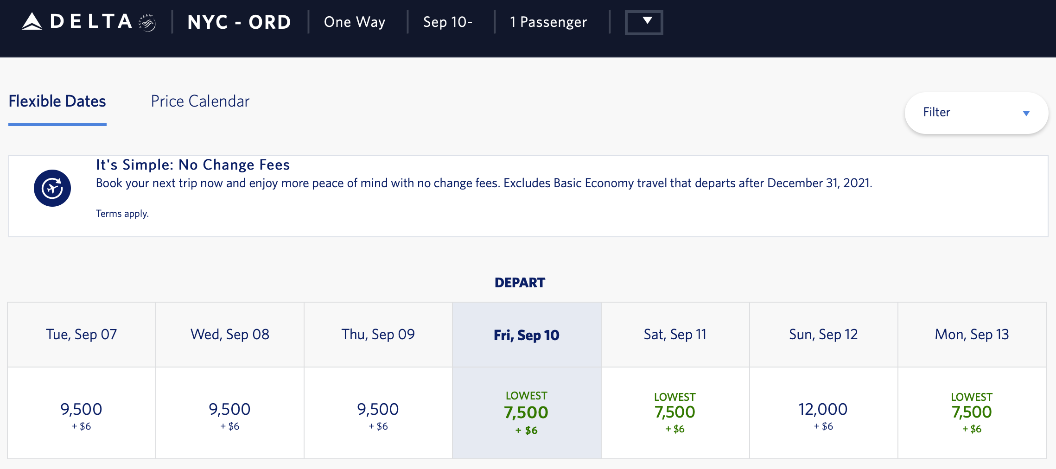This screenshot has height=469, width=1056.
Task: Click the No Change Fees airplane icon
Action: [x=52, y=188]
